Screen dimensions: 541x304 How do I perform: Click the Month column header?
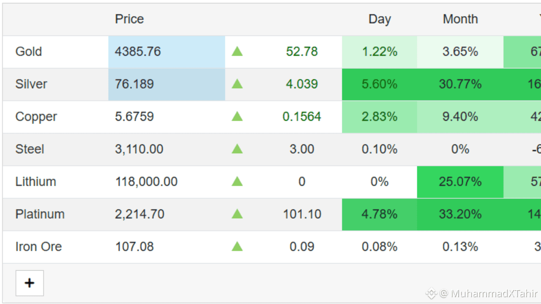pos(460,19)
